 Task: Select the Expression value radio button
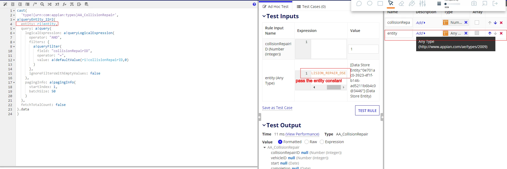pos(322,142)
